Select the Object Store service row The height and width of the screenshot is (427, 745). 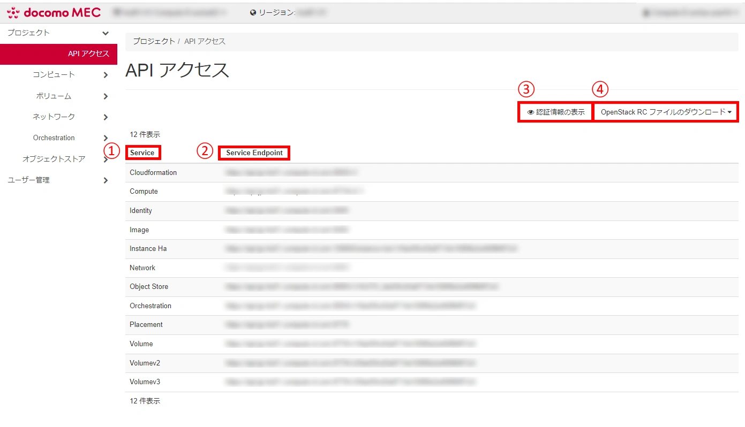tap(149, 287)
